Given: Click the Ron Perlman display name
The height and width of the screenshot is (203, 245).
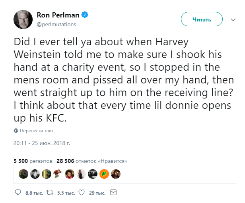Looking at the screenshot, I should pyautogui.click(x=58, y=15).
